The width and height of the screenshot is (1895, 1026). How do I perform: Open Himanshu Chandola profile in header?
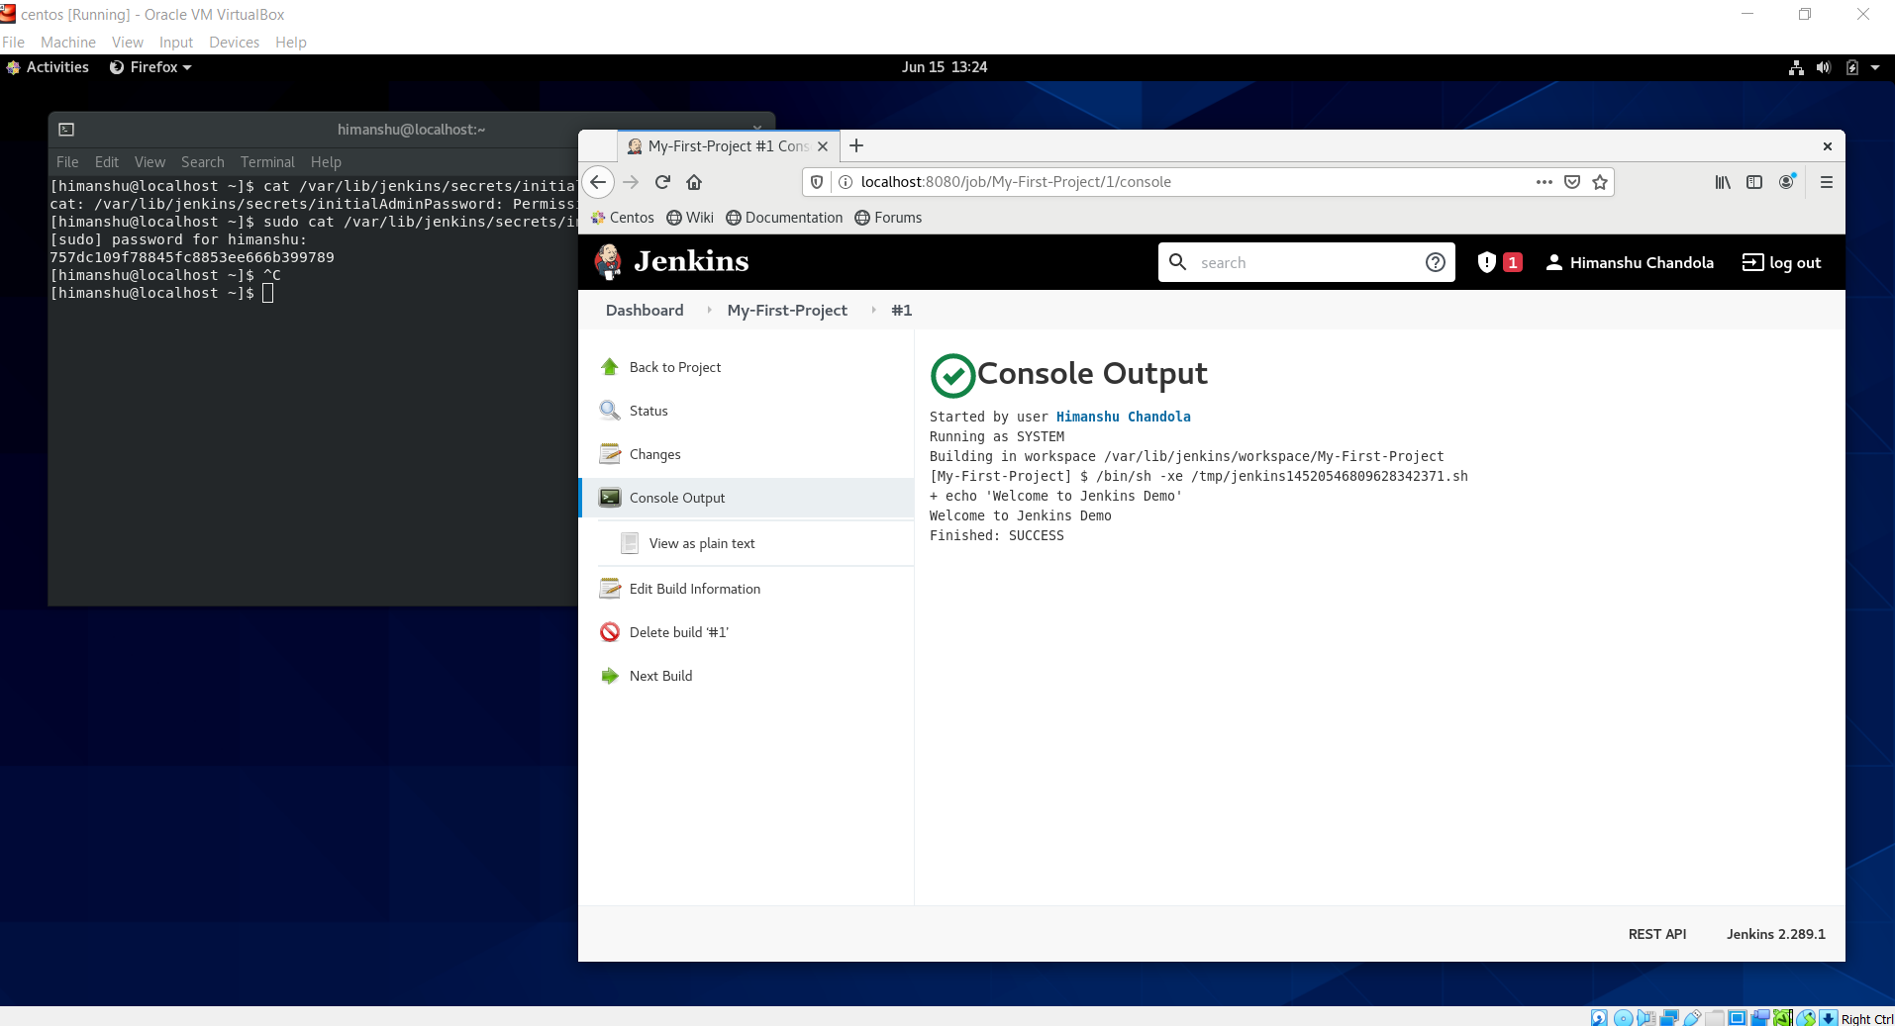point(1630,262)
